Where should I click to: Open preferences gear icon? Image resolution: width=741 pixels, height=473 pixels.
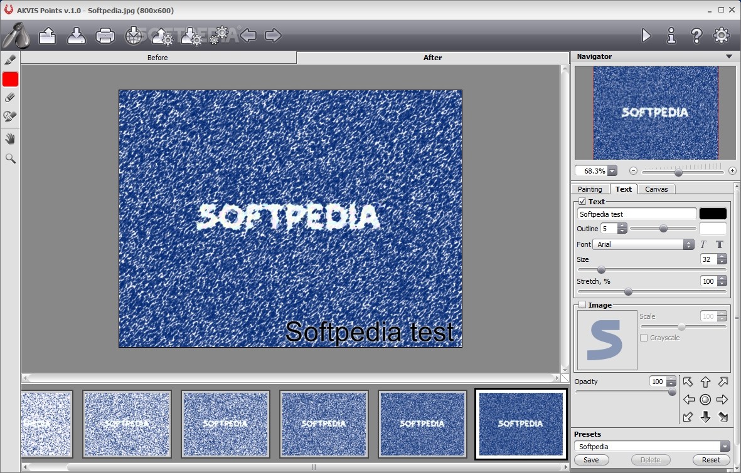point(721,36)
